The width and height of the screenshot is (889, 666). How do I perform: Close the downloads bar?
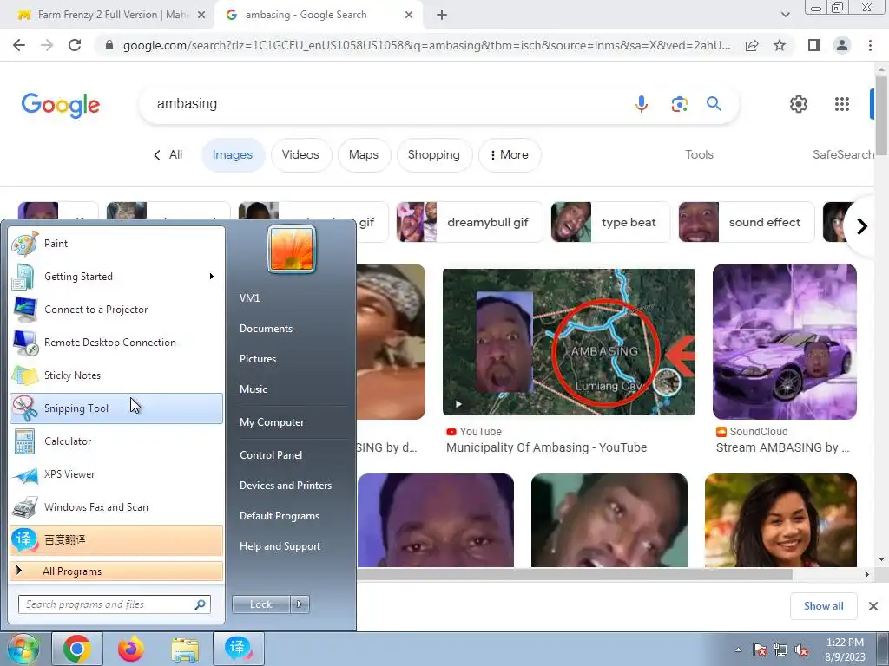[x=873, y=606]
